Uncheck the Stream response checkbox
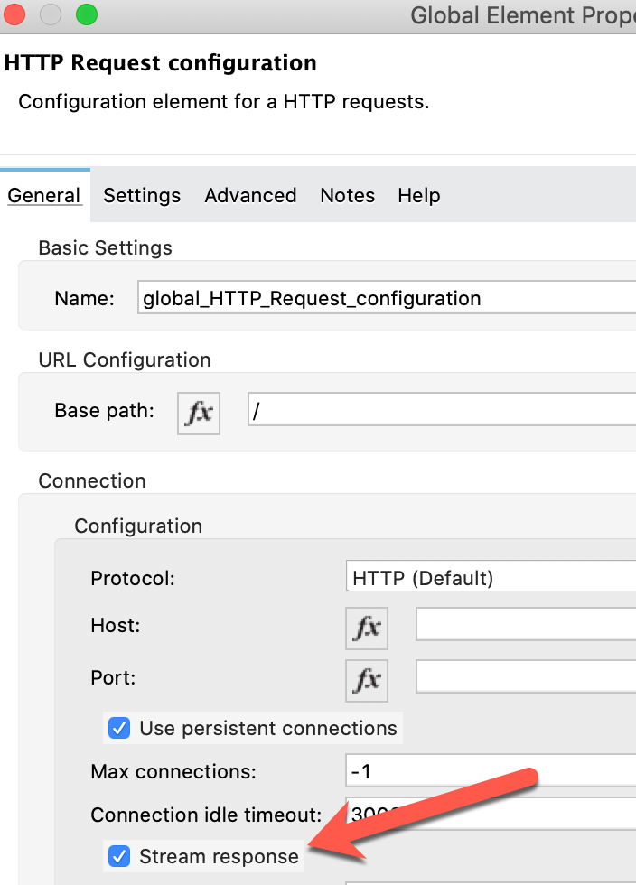 (119, 856)
